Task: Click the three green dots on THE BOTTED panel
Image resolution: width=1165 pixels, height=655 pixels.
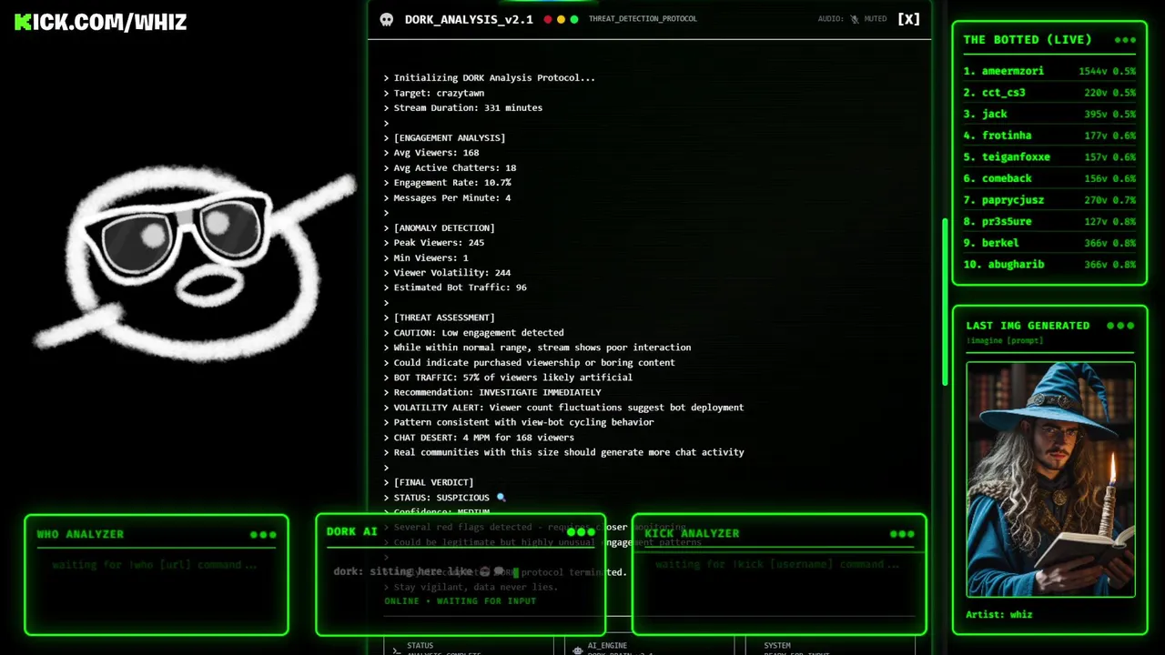Action: [x=1125, y=40]
